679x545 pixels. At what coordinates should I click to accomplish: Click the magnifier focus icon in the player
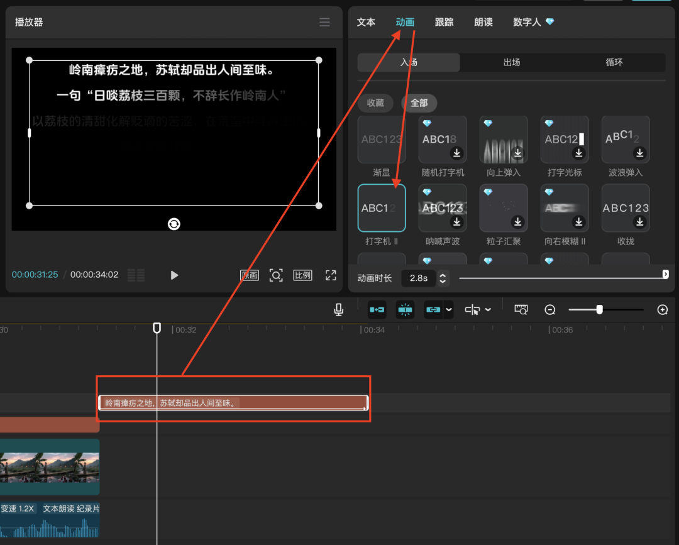point(276,275)
